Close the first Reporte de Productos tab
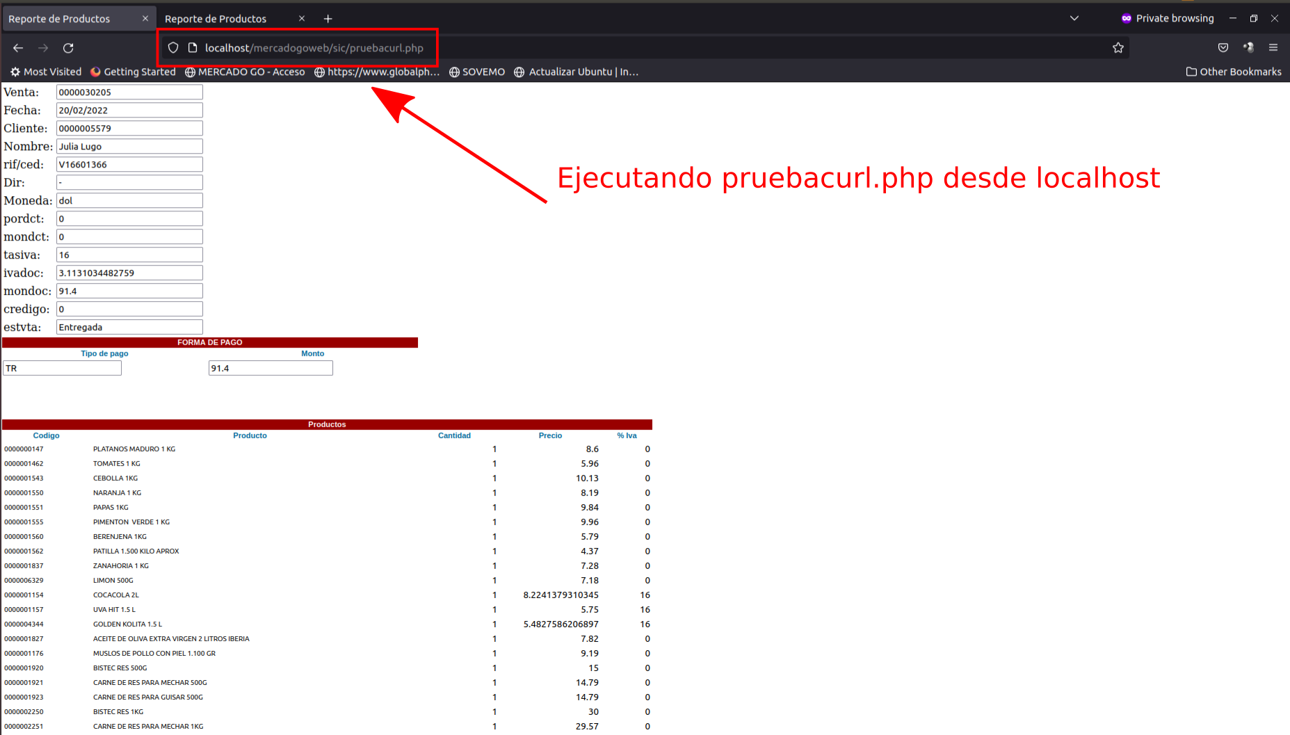Viewport: 1290px width, 735px height. tap(145, 19)
